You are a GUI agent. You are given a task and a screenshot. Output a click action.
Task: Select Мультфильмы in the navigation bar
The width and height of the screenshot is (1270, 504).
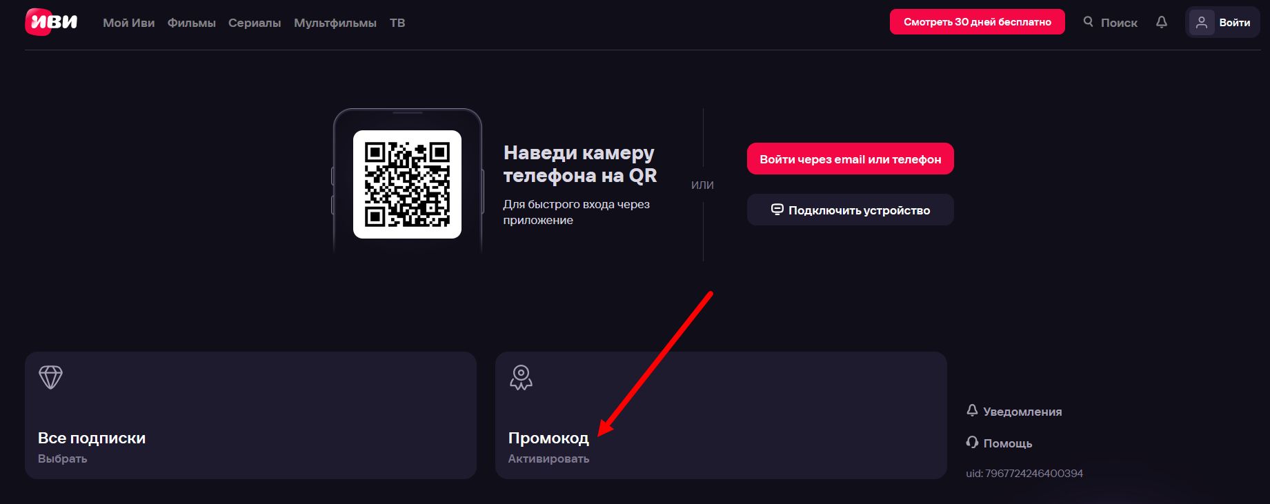tap(335, 23)
